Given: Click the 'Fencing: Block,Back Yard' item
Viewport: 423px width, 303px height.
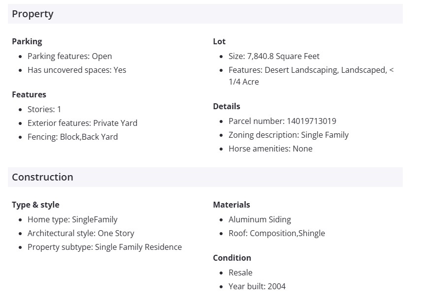Looking at the screenshot, I should [x=72, y=137].
